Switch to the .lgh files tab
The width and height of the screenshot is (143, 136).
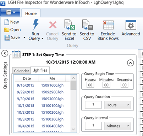coord(40,70)
